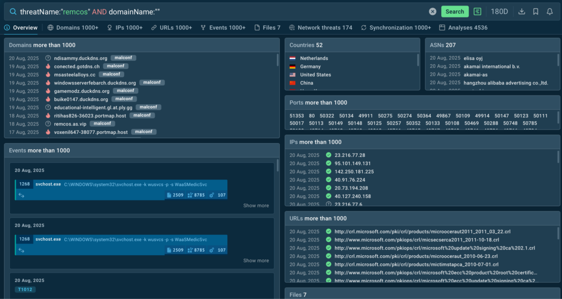Open the query builder icon beside Search

point(477,12)
